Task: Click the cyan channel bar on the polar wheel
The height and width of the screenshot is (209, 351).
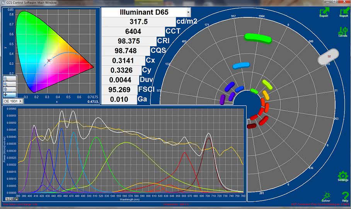Action: pos(241,66)
